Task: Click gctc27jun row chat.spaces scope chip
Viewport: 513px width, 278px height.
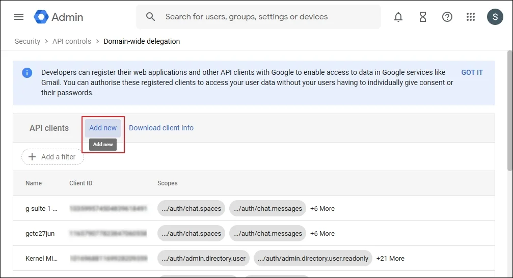Action: [x=191, y=234]
